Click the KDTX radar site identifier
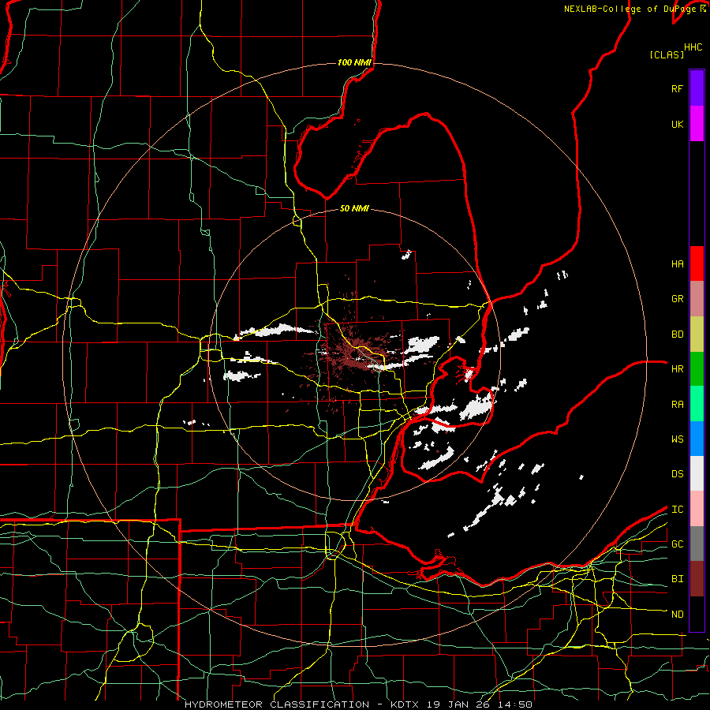Image resolution: width=710 pixels, height=710 pixels. [x=405, y=704]
